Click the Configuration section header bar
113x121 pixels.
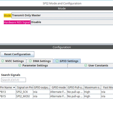click(56, 47)
